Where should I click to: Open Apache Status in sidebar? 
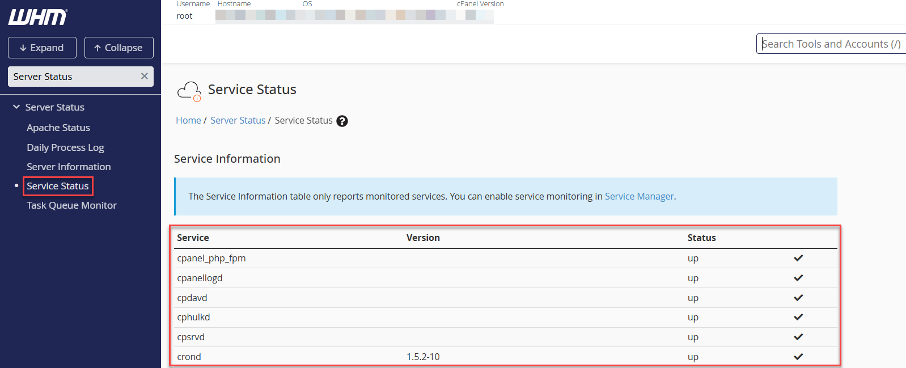[58, 128]
